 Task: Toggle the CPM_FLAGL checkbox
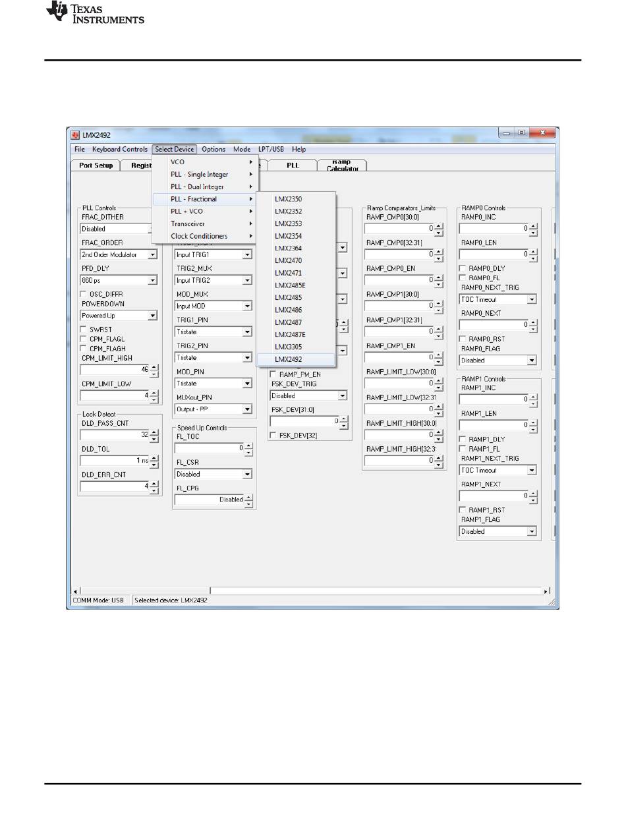(83, 339)
